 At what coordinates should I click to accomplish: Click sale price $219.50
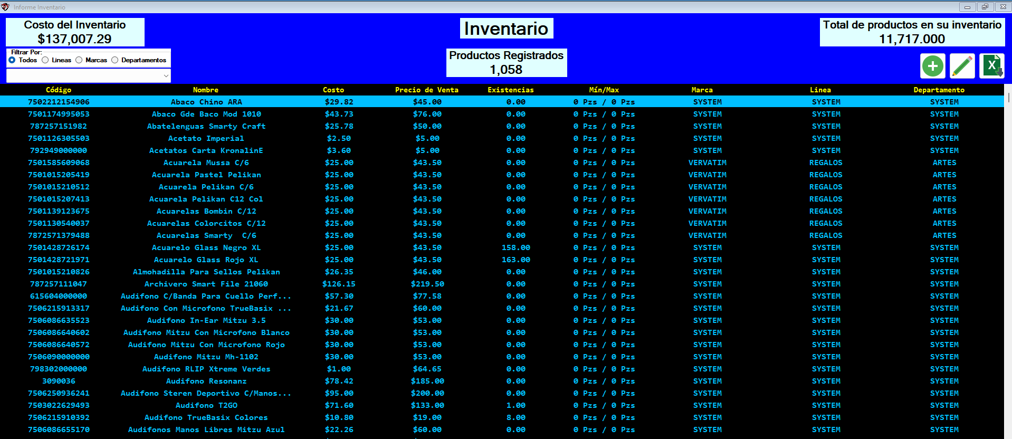427,284
